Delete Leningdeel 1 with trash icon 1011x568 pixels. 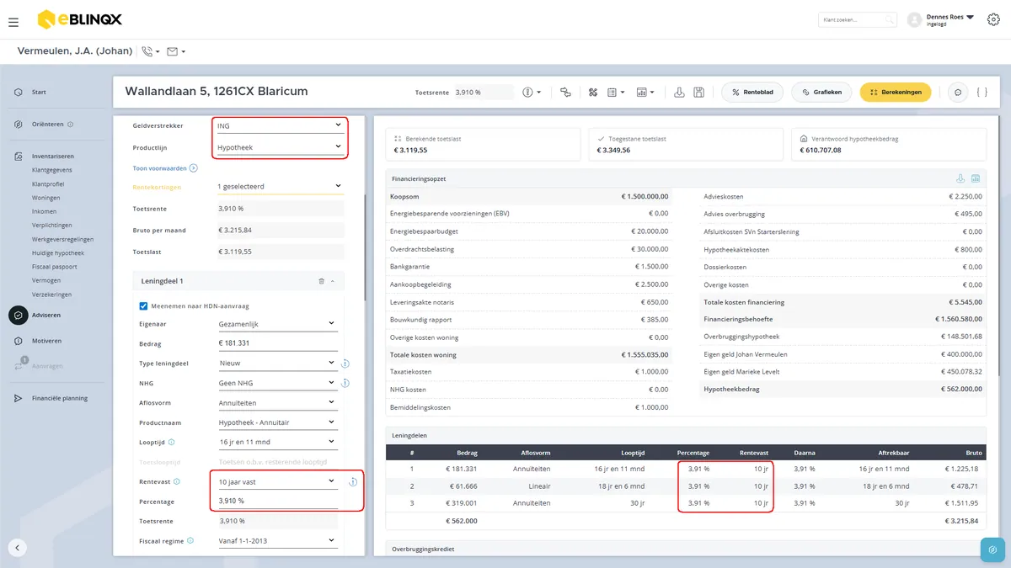point(321,281)
